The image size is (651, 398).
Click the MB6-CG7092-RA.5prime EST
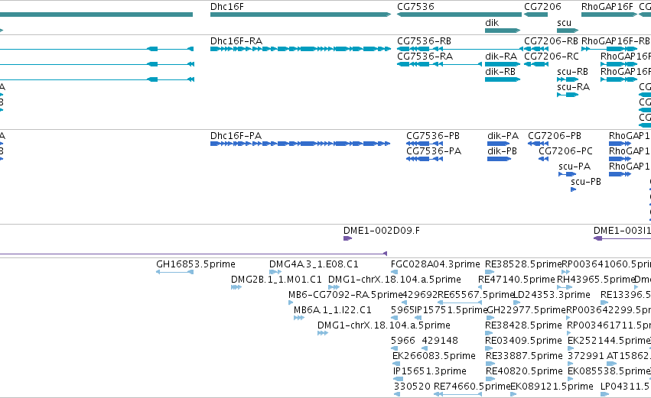pyautogui.click(x=291, y=303)
